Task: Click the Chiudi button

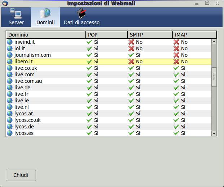Action: [x=21, y=175]
